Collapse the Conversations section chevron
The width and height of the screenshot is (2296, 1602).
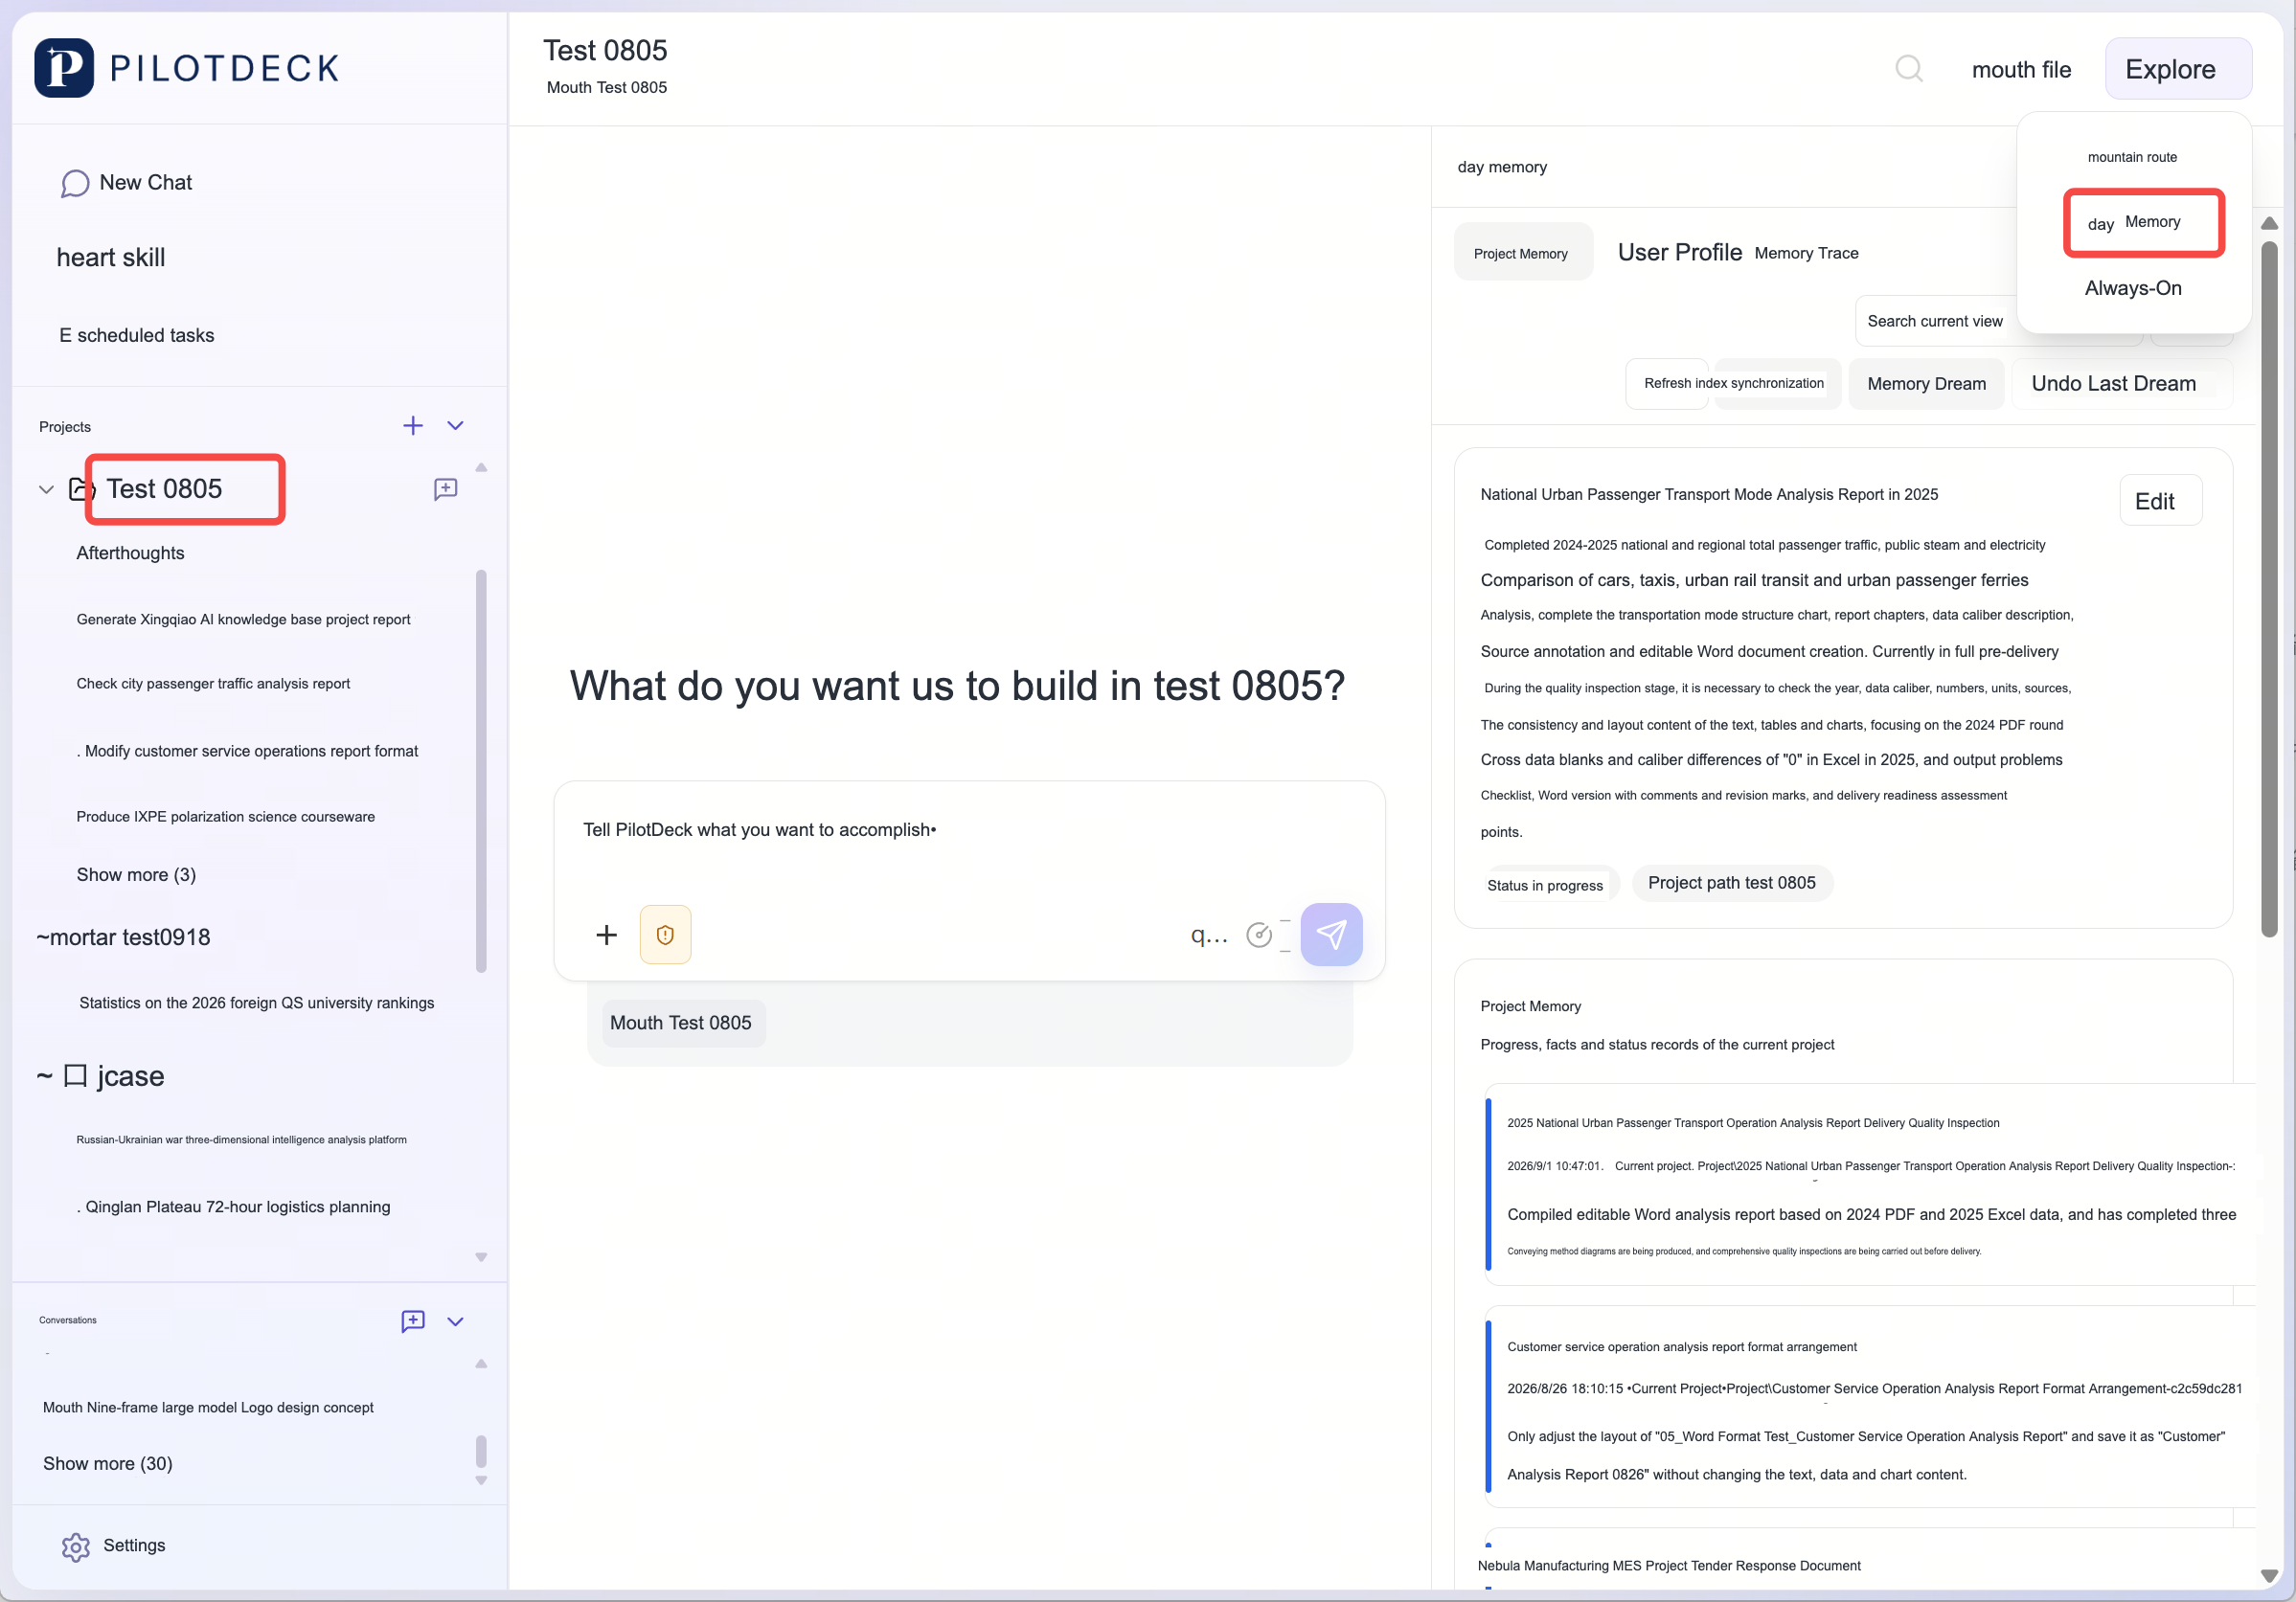455,1321
